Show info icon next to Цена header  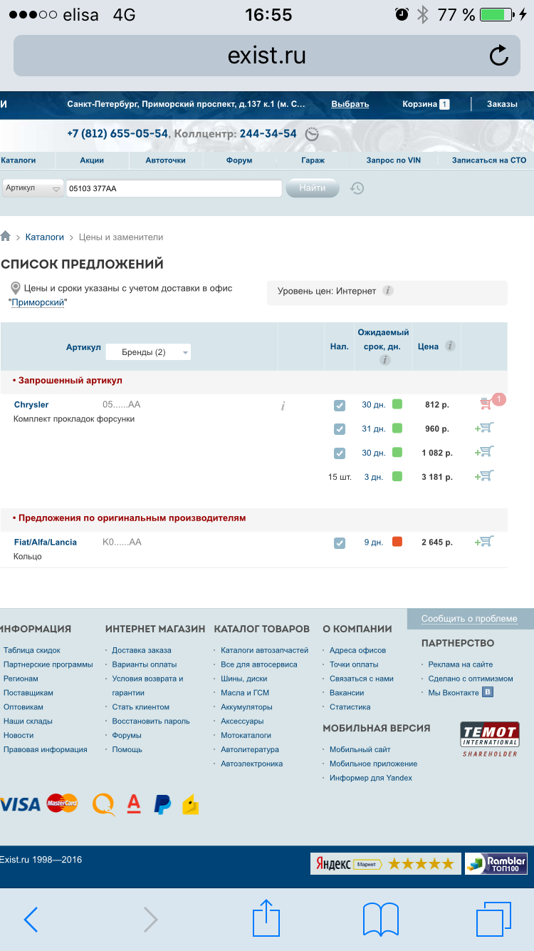[x=450, y=346]
